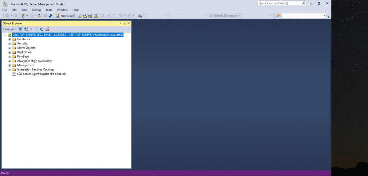Screen dimensions: 368x176
Task: Click the Navigate Forward icon
Action: pyautogui.click(x=15, y=16)
